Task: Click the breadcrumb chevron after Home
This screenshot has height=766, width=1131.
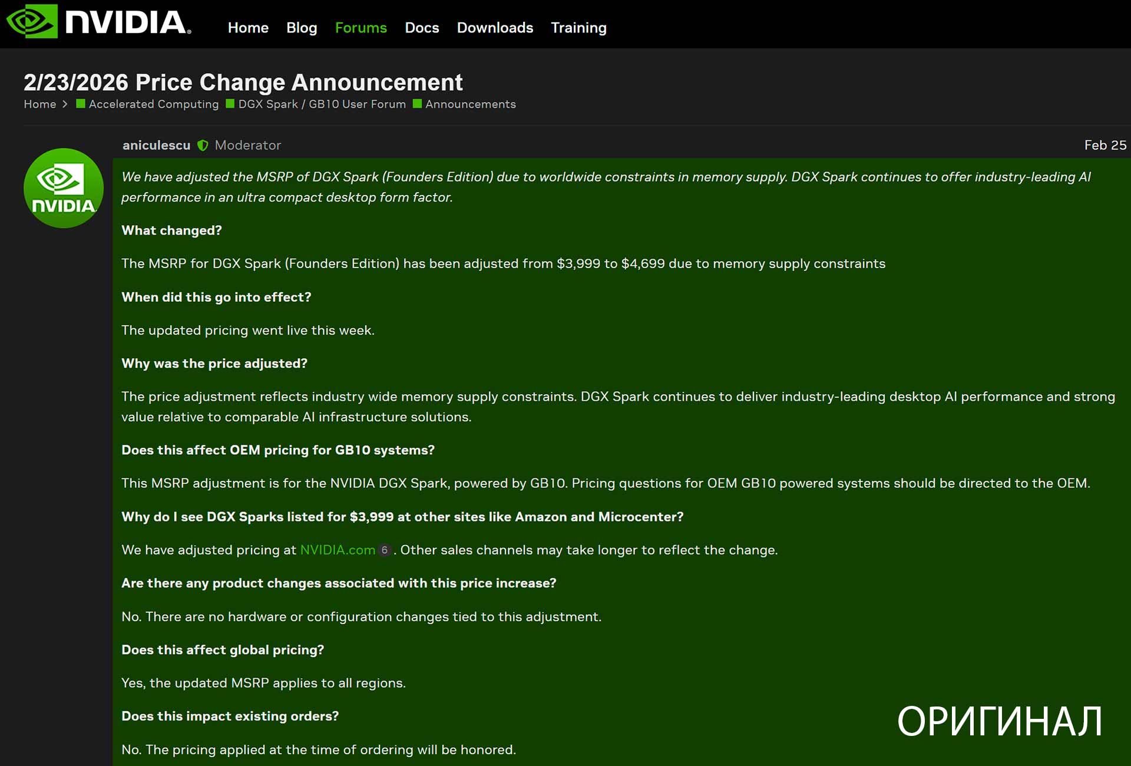Action: [65, 104]
